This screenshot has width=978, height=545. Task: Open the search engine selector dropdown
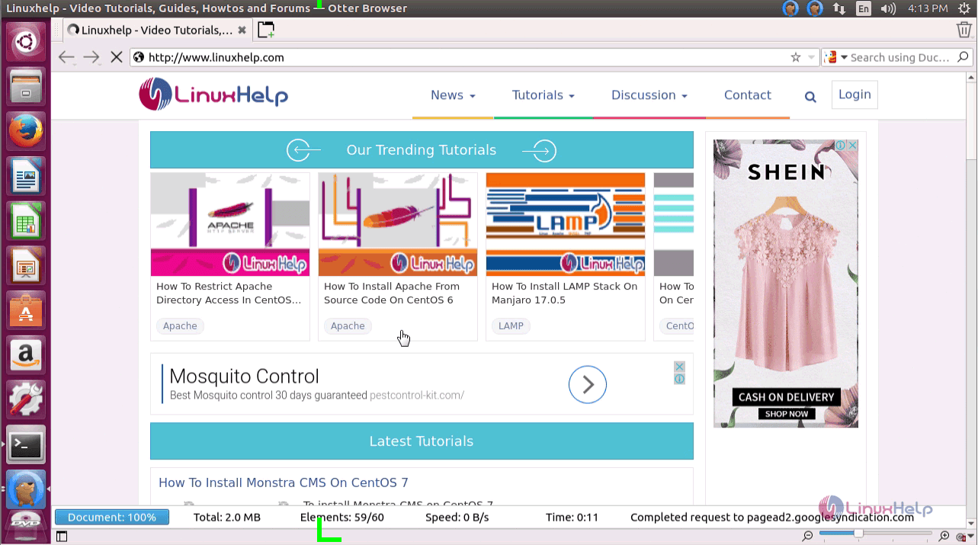coord(837,57)
